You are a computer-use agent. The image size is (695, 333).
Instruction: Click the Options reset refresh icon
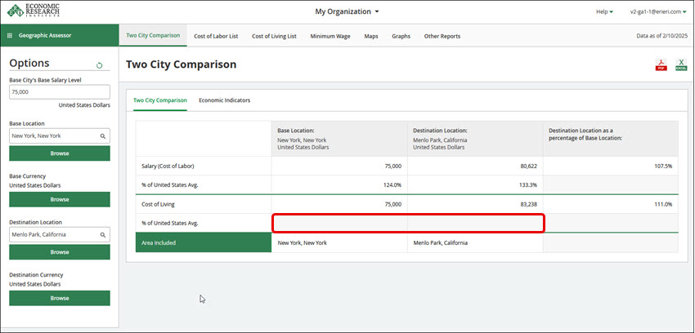point(99,65)
